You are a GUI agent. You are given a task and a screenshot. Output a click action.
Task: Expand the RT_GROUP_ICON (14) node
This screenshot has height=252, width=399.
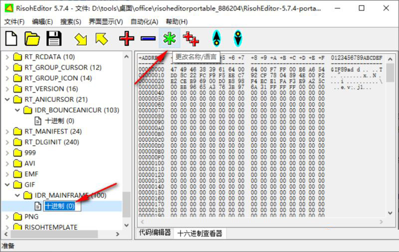point(7,78)
